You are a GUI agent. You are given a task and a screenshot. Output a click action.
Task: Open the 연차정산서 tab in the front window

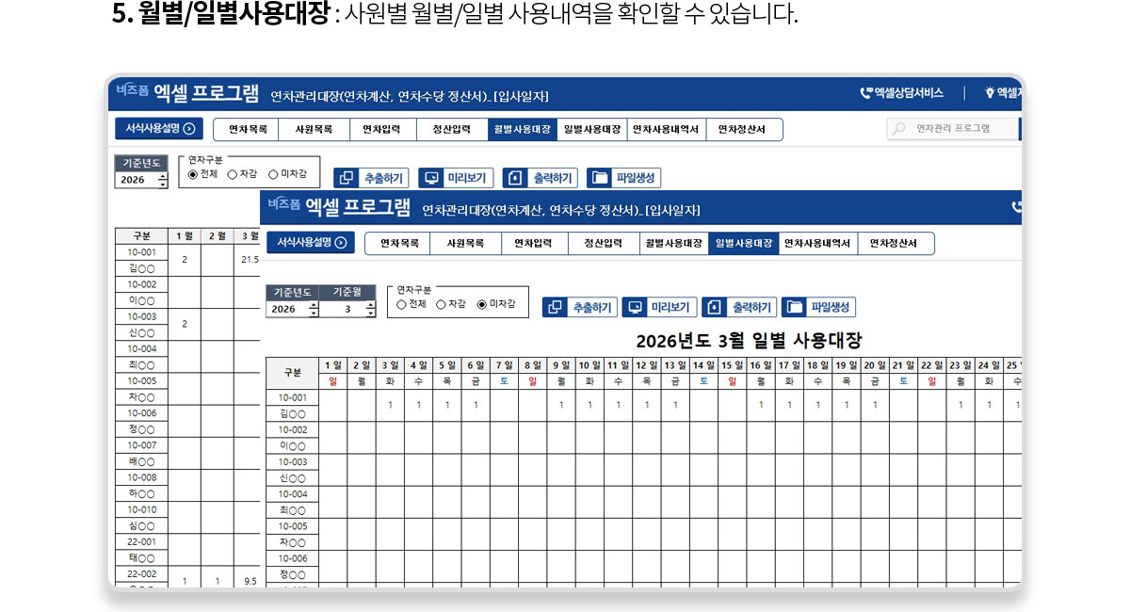[896, 243]
